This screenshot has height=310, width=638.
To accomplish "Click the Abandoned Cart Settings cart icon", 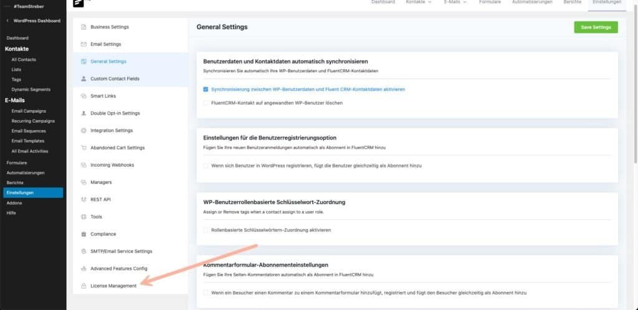I will (84, 148).
